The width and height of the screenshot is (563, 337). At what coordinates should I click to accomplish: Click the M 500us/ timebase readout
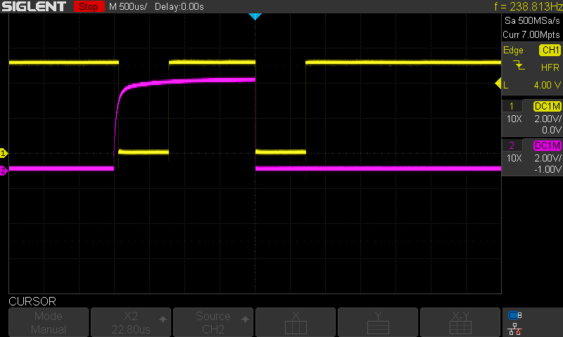128,6
